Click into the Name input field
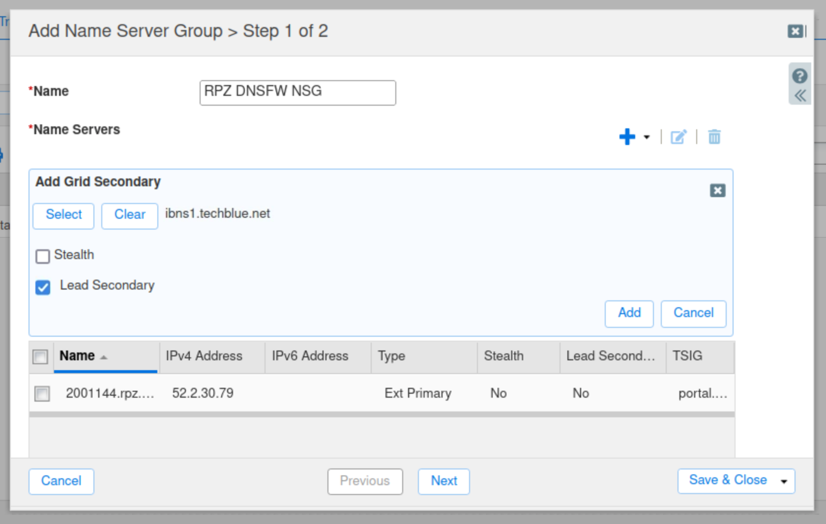This screenshot has height=524, width=826. (x=297, y=92)
